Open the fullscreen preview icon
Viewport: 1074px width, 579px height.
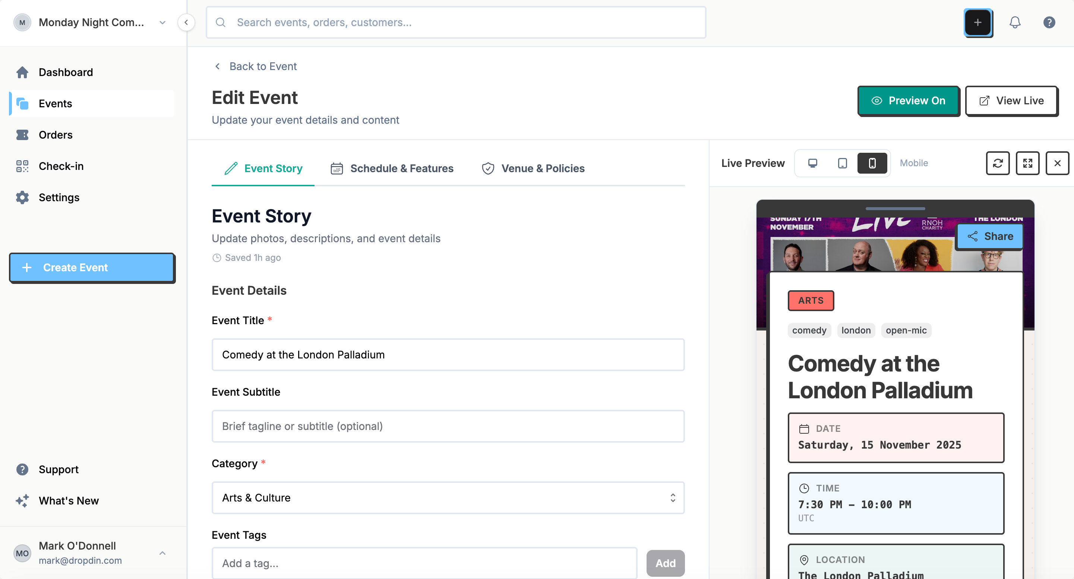pyautogui.click(x=1027, y=163)
